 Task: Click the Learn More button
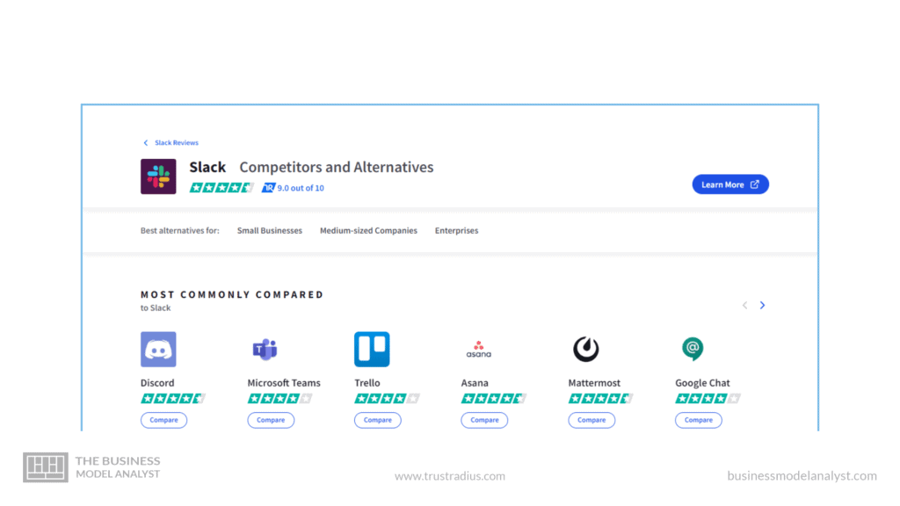[x=730, y=184]
